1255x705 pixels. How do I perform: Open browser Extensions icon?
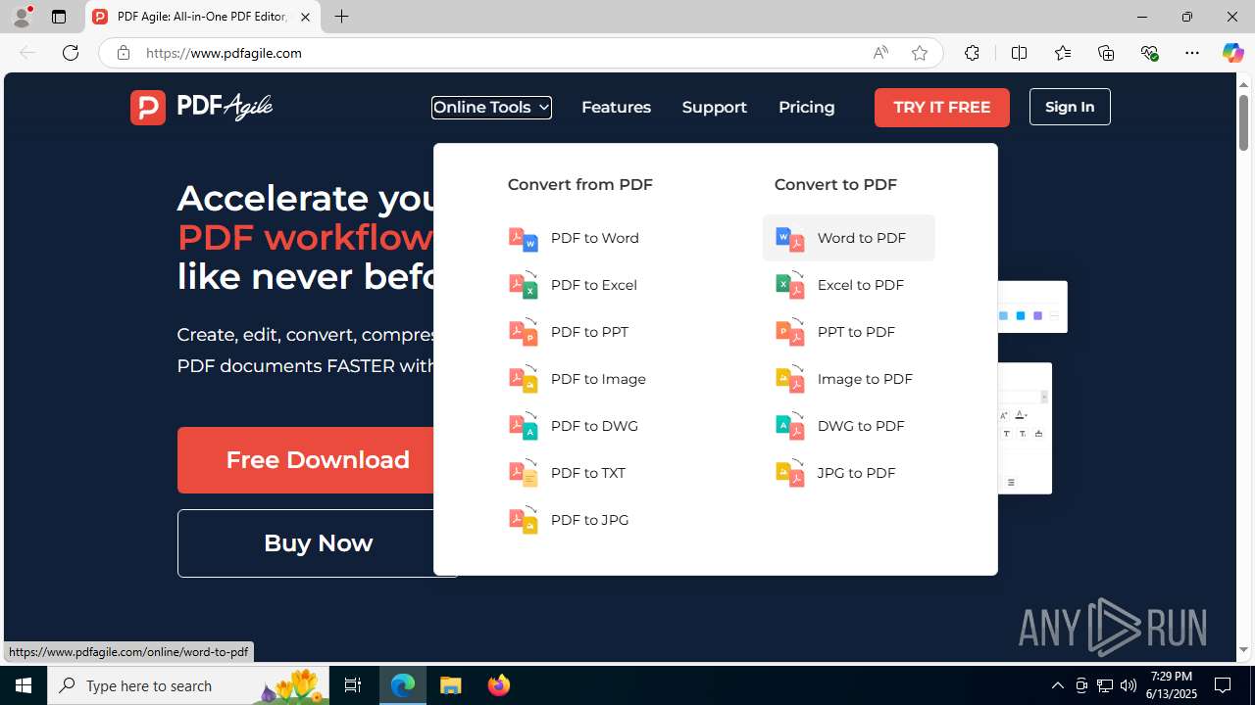(972, 53)
